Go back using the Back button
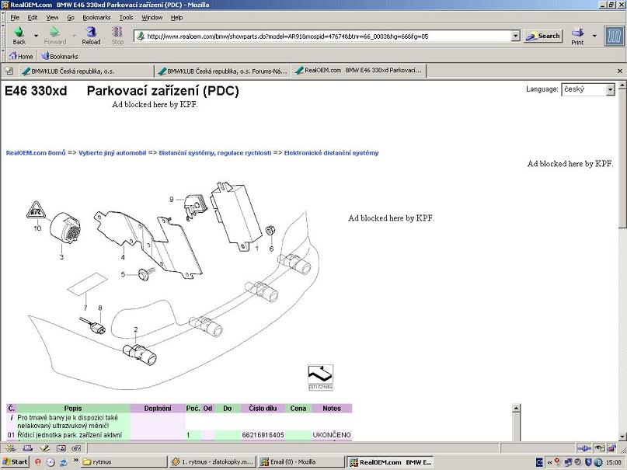Image resolution: width=627 pixels, height=470 pixels. coord(19,36)
